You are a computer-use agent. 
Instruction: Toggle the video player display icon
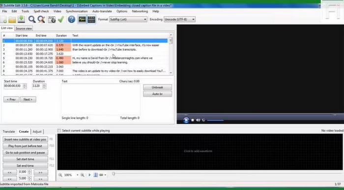tap(91, 19)
